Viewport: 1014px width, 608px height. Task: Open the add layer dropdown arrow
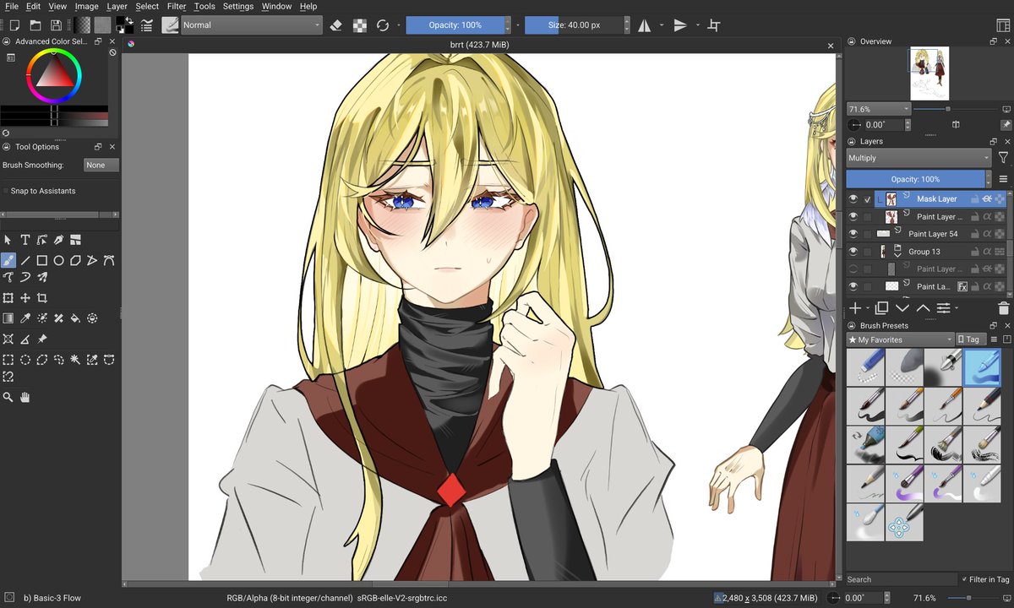pyautogui.click(x=869, y=309)
